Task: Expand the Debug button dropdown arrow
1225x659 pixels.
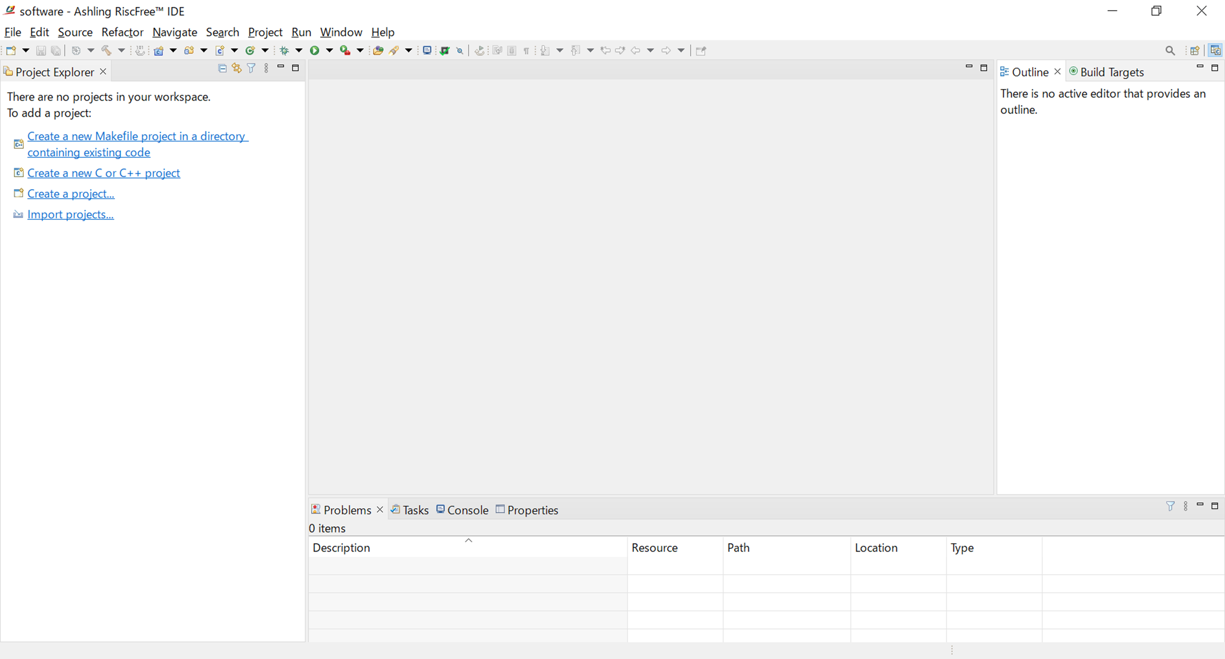Action: coord(299,50)
